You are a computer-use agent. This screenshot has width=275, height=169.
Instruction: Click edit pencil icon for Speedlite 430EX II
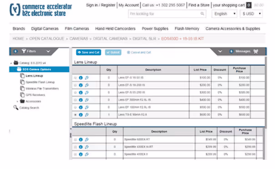coord(87,154)
